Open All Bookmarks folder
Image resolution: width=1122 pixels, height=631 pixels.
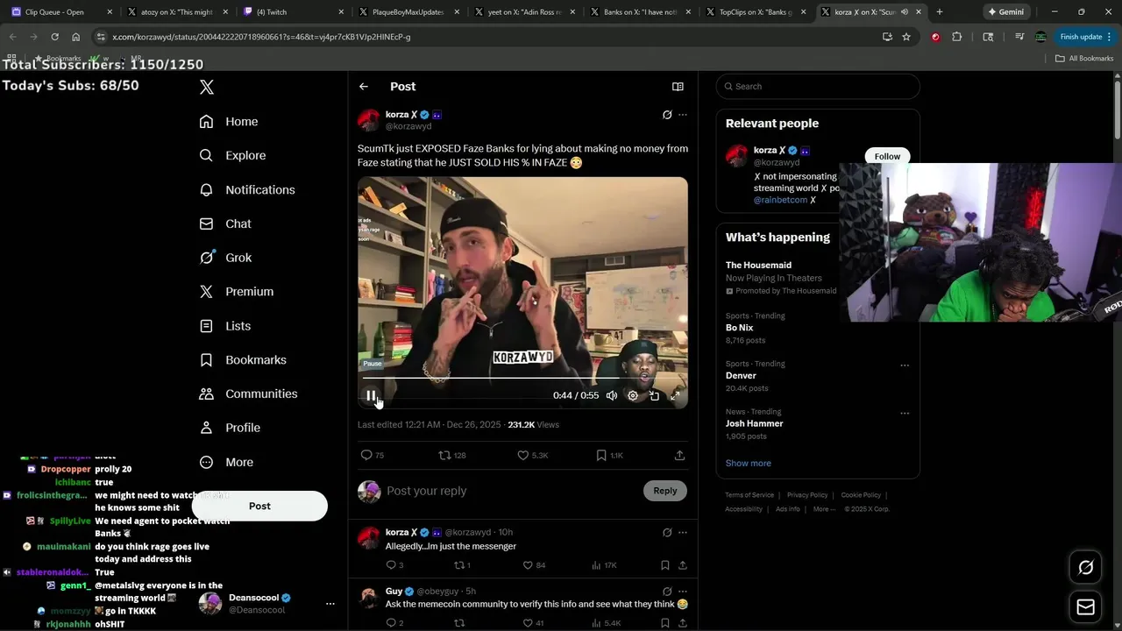[1084, 59]
